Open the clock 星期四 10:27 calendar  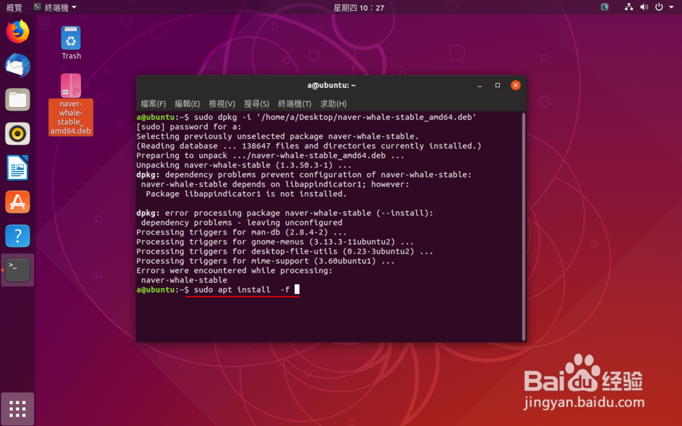[359, 7]
